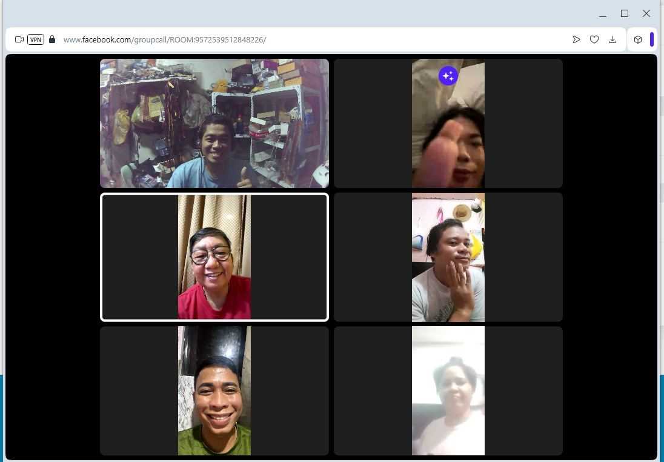Bookmark this page with the heart icon
This screenshot has height=462, width=664.
(594, 39)
